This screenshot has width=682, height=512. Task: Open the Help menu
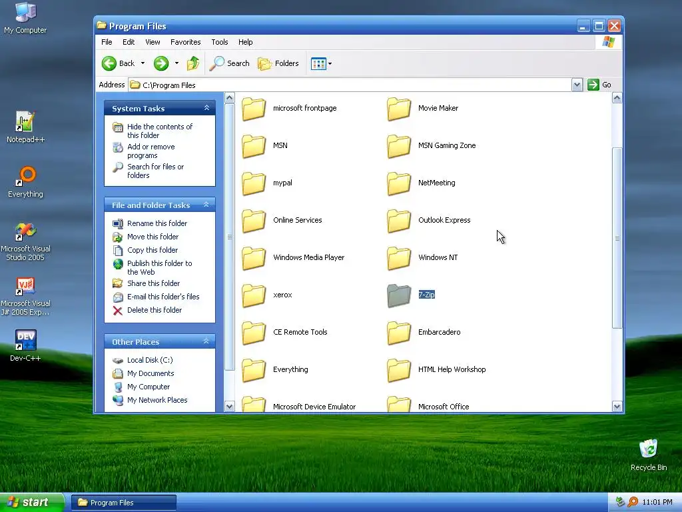[x=245, y=42]
